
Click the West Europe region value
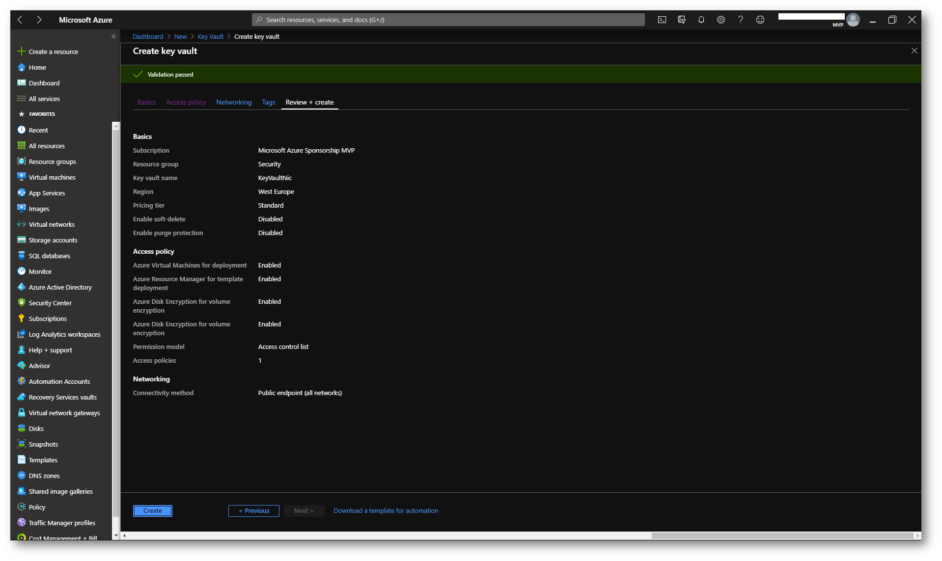(276, 191)
